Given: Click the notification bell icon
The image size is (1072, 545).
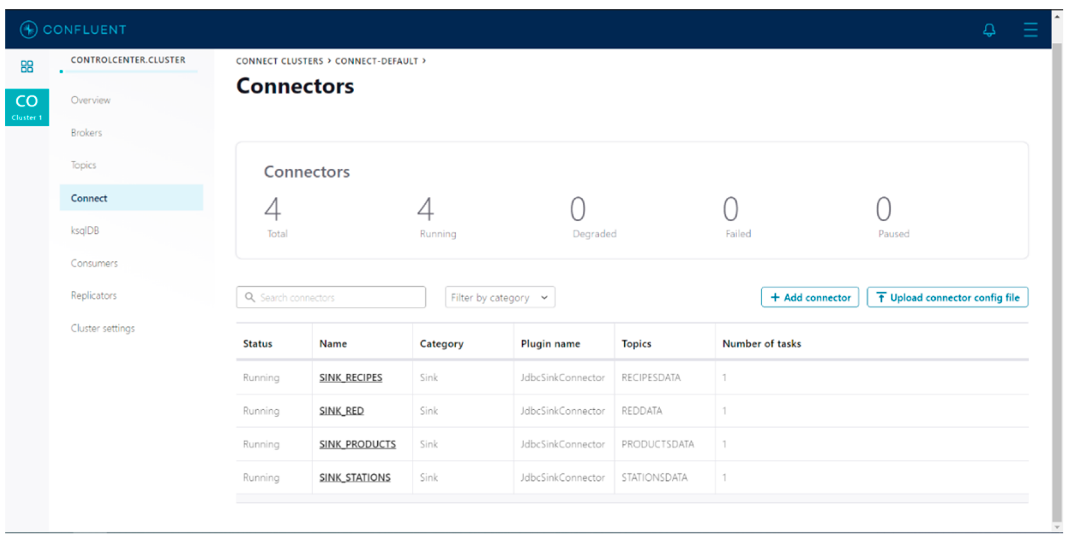Looking at the screenshot, I should pyautogui.click(x=989, y=30).
